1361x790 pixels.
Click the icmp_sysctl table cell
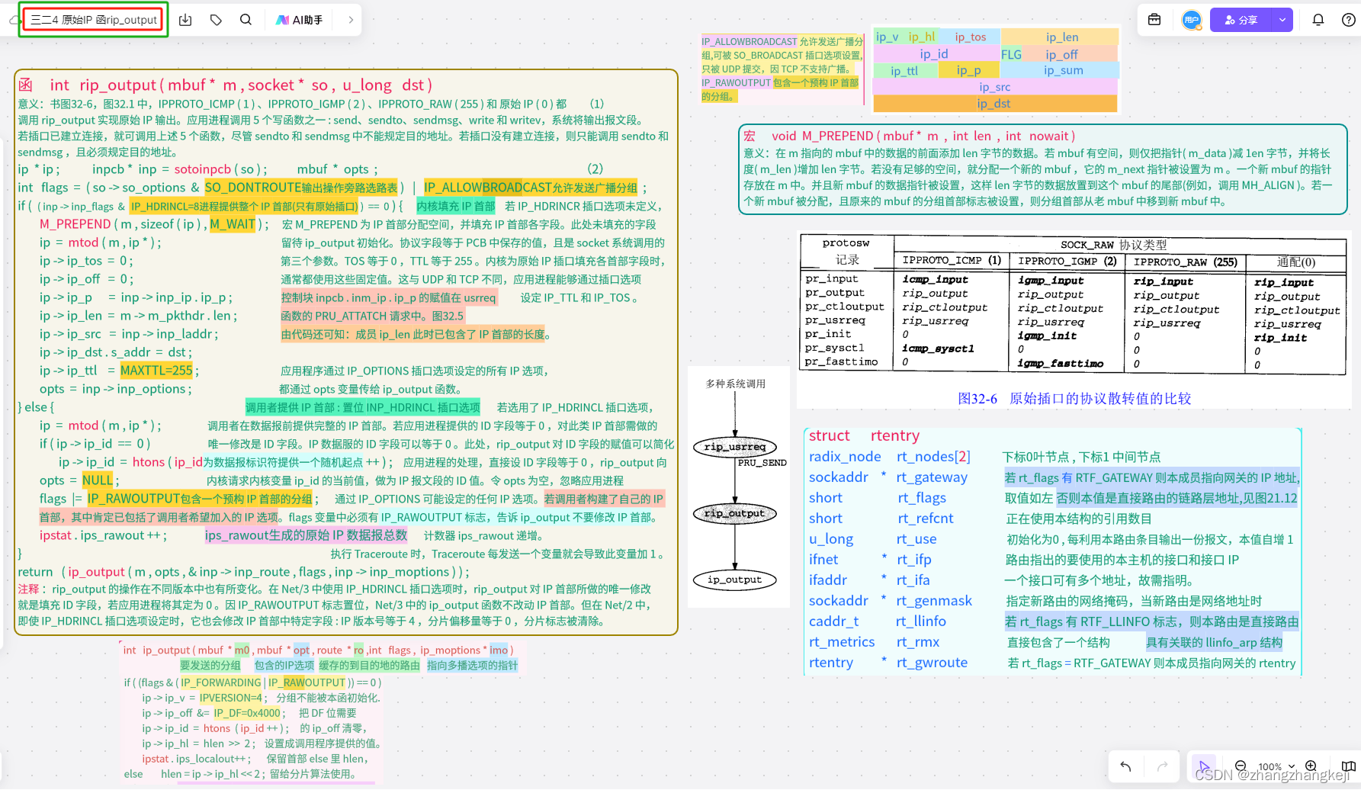[x=938, y=348]
